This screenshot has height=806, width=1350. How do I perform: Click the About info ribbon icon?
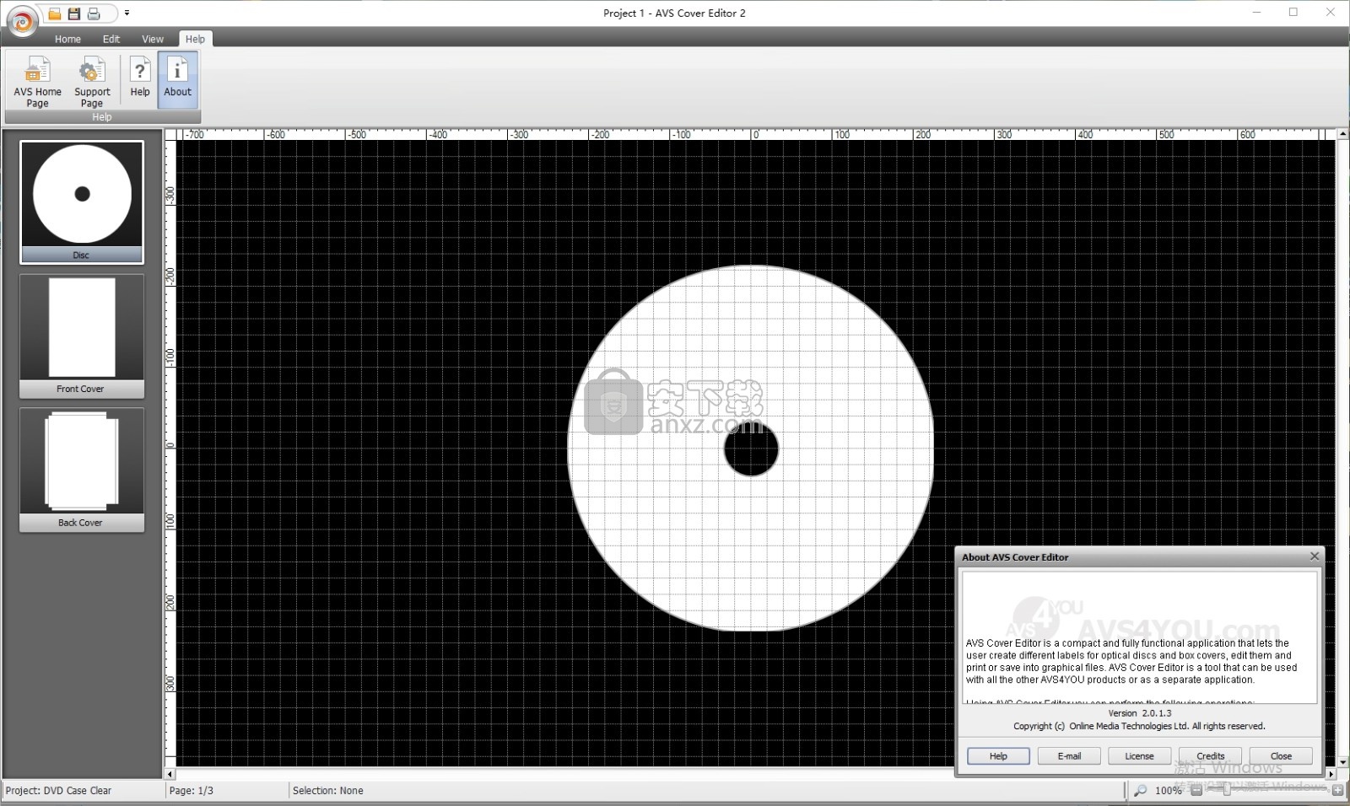click(177, 79)
